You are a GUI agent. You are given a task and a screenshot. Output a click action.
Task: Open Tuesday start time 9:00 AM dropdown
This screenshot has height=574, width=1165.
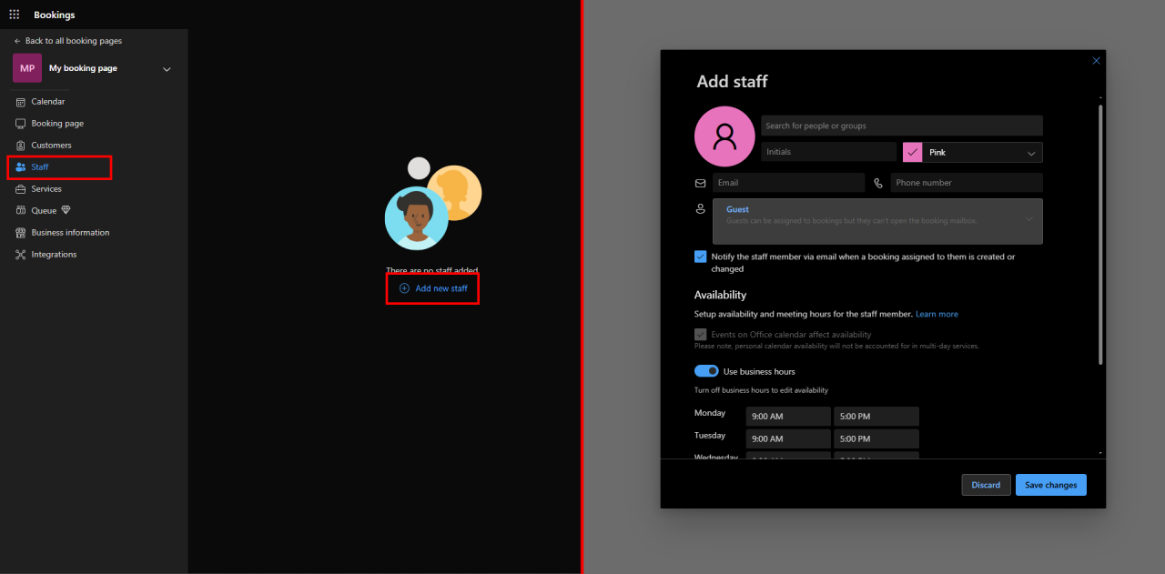788,439
